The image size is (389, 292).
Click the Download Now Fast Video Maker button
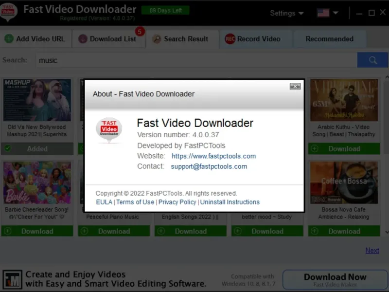335,280
